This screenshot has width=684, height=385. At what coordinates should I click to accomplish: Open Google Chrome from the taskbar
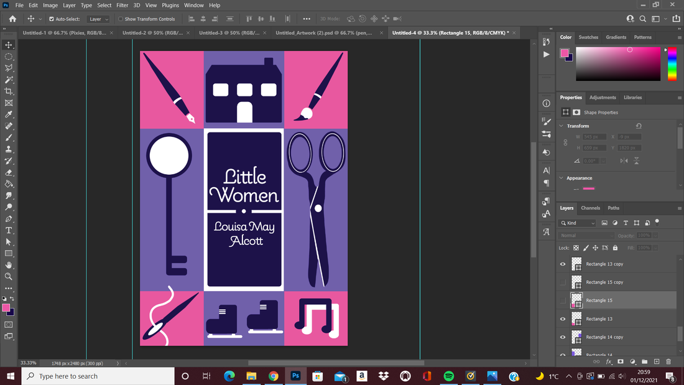pos(274,376)
